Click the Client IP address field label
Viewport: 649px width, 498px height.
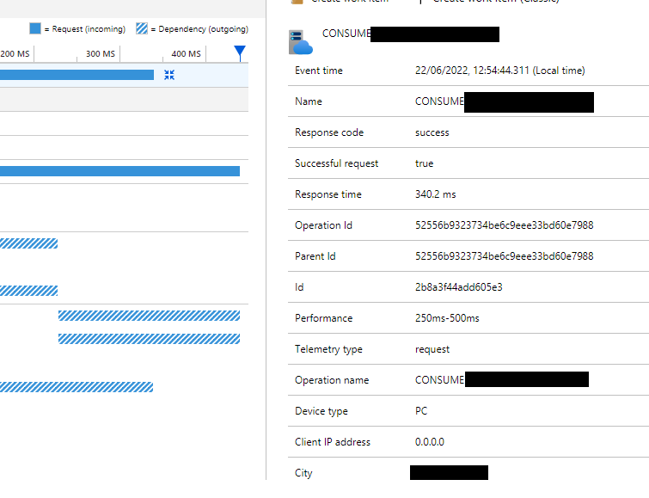(x=333, y=442)
